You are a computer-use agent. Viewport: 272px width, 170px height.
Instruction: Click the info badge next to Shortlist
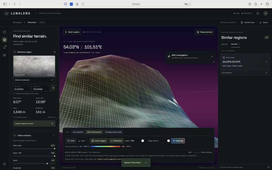click(x=239, y=44)
